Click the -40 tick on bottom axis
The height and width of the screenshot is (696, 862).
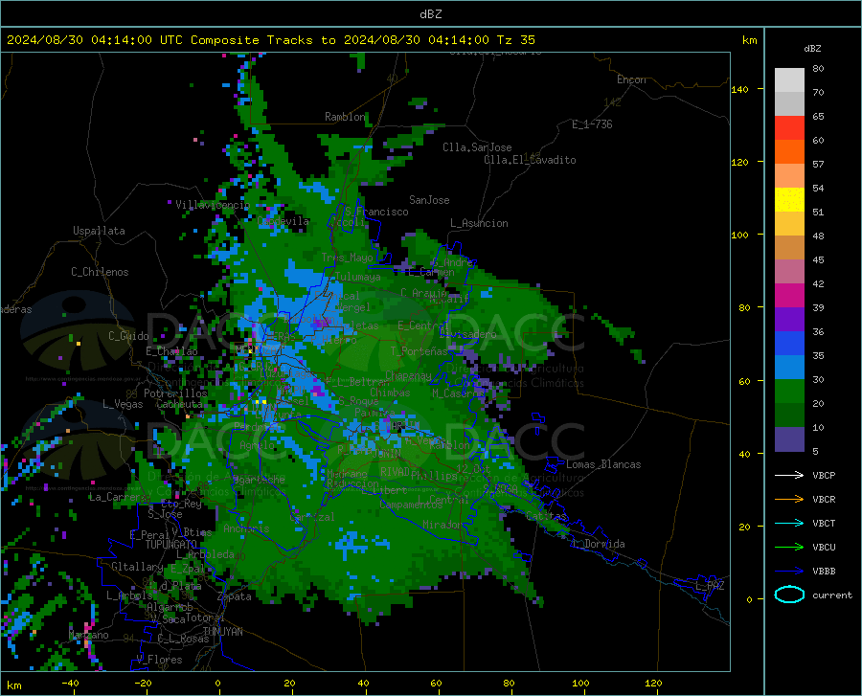point(70,683)
